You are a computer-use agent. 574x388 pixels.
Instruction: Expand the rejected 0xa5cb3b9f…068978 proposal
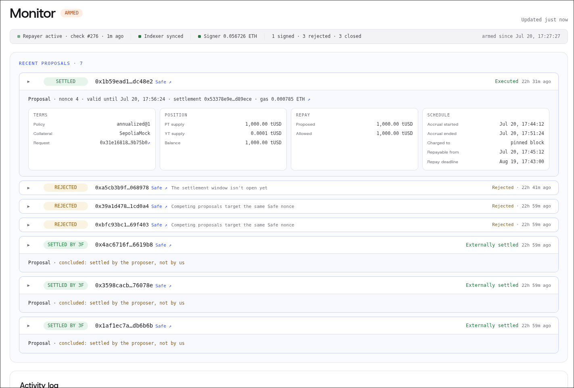[29, 188]
